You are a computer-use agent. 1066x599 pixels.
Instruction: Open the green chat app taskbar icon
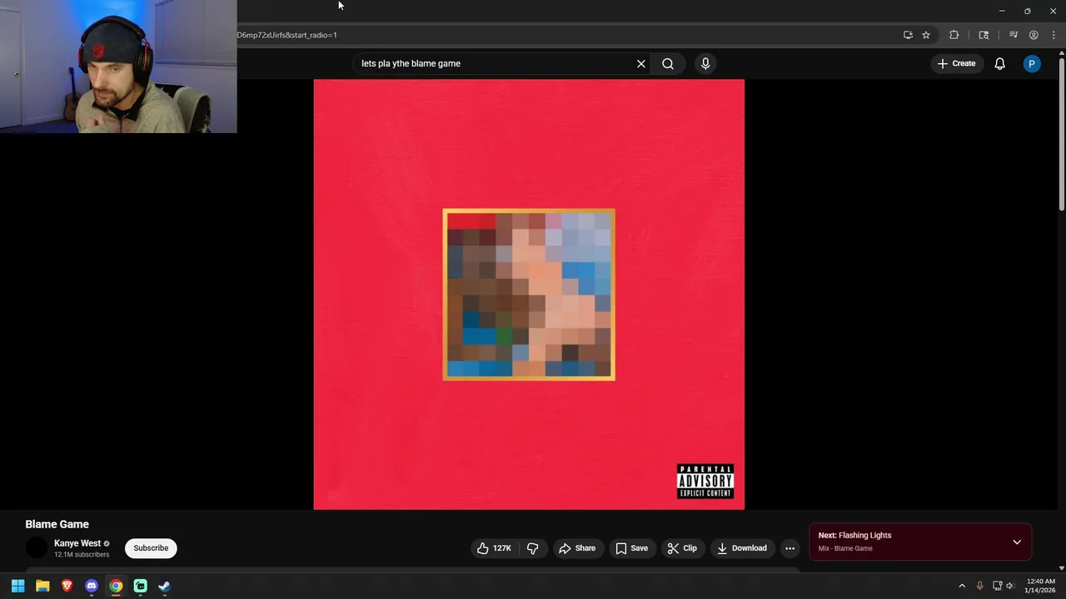141,586
